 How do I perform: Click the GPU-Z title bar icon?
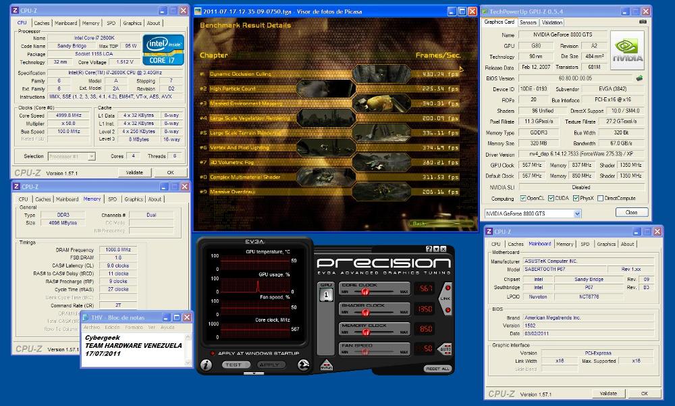(x=484, y=11)
